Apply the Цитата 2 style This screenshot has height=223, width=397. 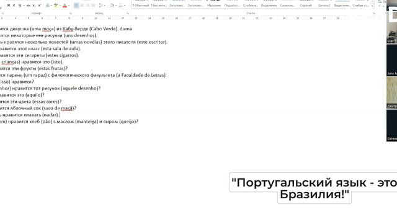pyautogui.click(x=324, y=4)
